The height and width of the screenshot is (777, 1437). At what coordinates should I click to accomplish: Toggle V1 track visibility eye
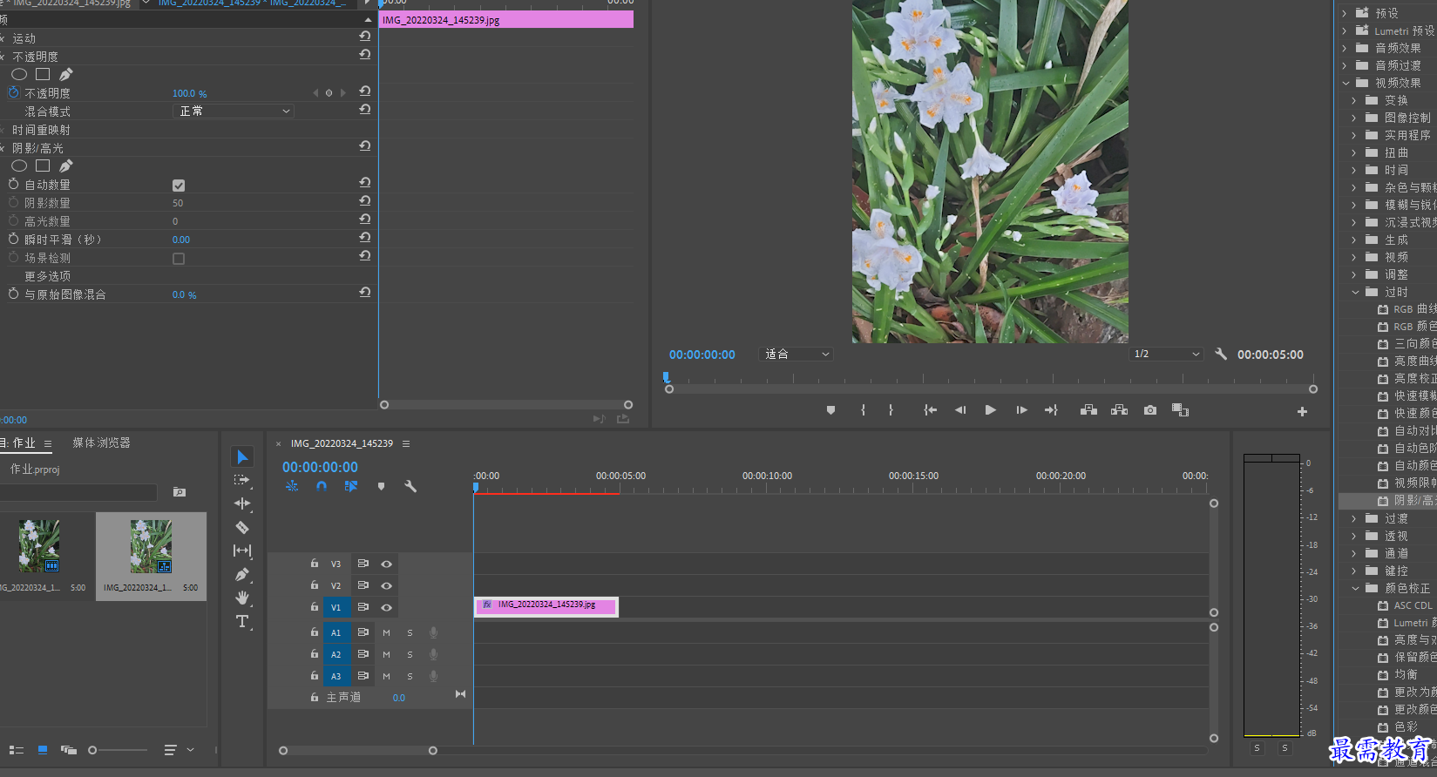pyautogui.click(x=386, y=607)
